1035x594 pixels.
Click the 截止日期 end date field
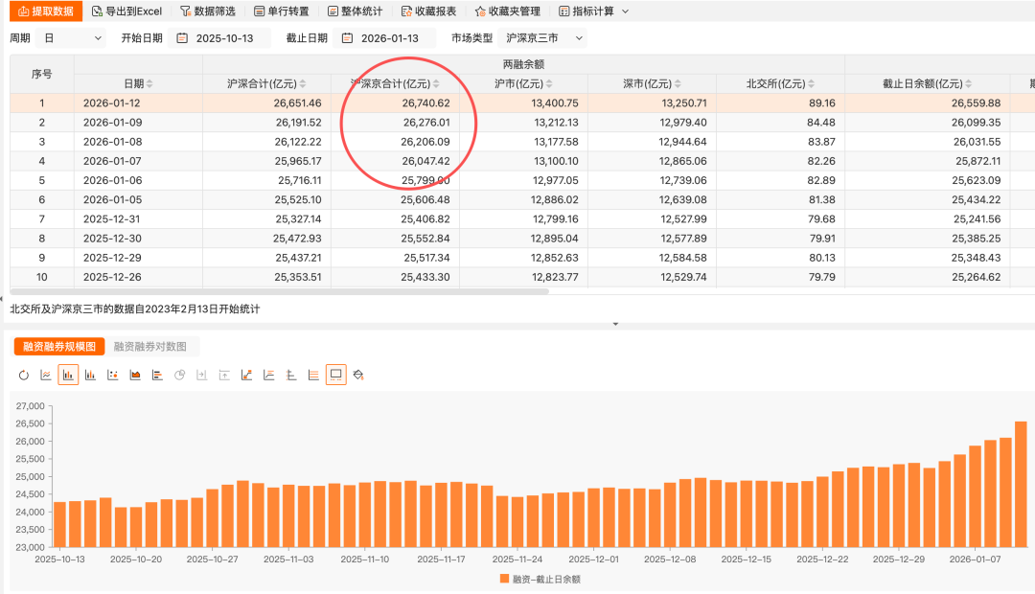tap(389, 38)
